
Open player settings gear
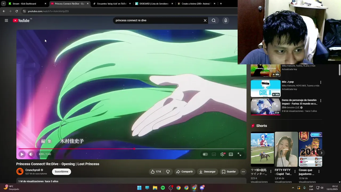pos(222,154)
